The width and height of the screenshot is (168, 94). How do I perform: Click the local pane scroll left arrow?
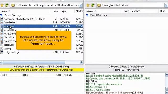[1, 62]
